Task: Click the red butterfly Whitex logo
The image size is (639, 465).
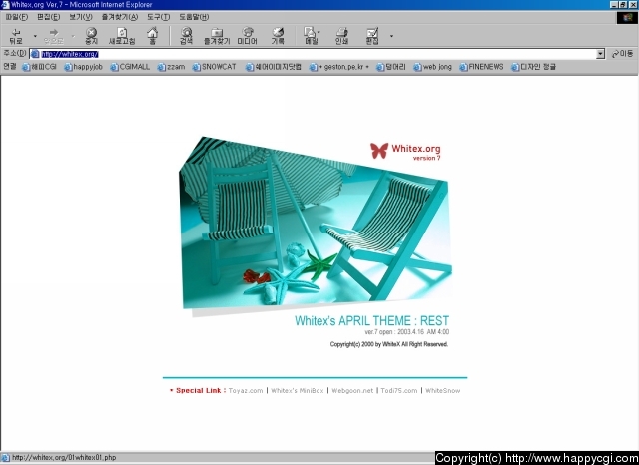Action: (379, 151)
